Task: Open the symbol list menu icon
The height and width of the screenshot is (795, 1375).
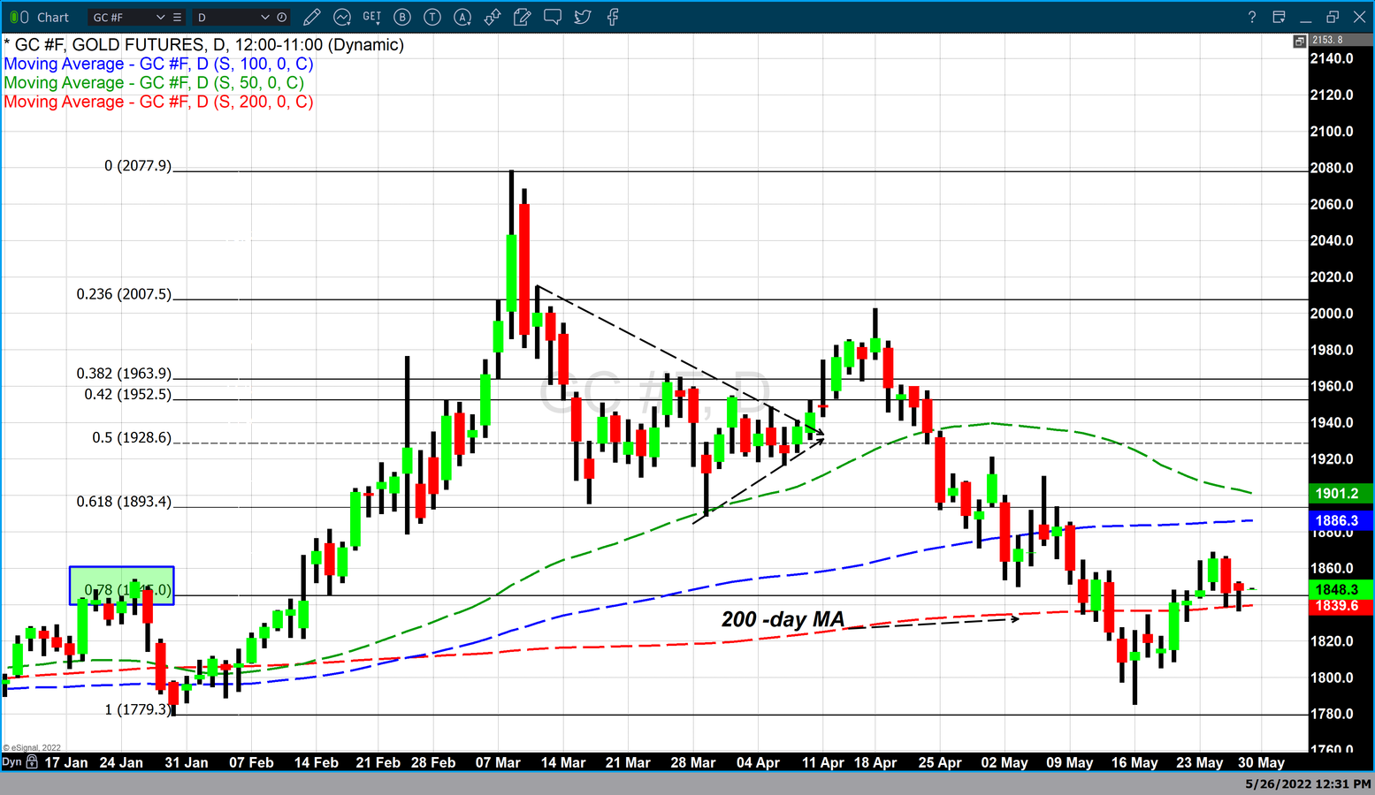Action: [x=178, y=17]
